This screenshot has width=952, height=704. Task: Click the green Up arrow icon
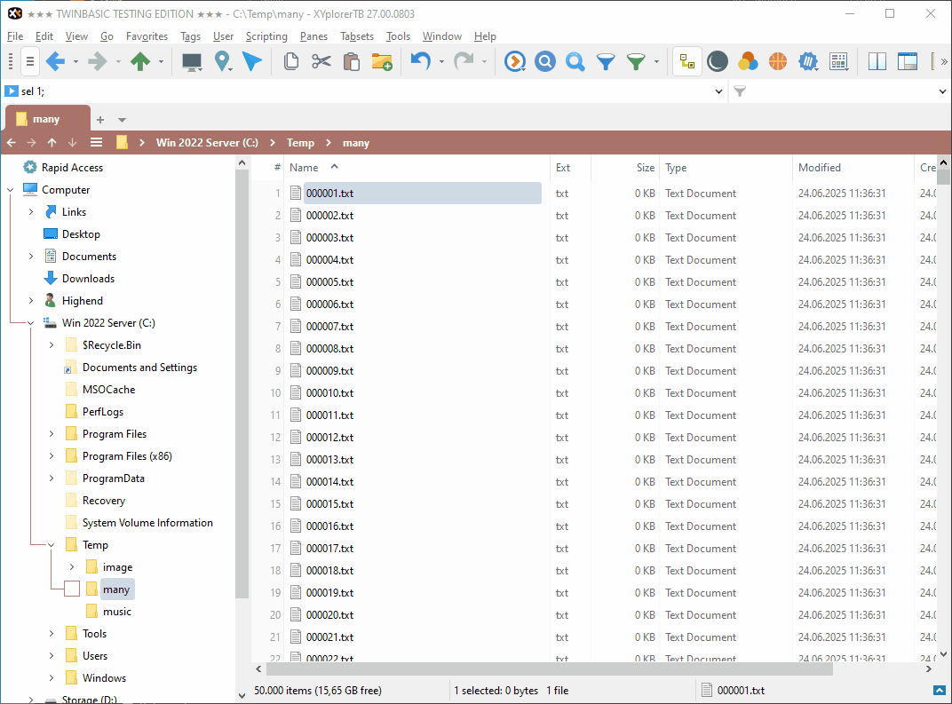click(139, 61)
